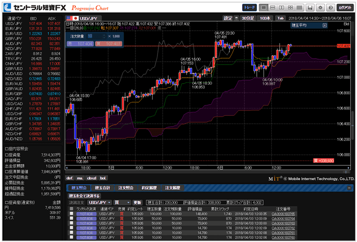
Task: Click the buy 買 107.407 button
Action: [109, 44]
